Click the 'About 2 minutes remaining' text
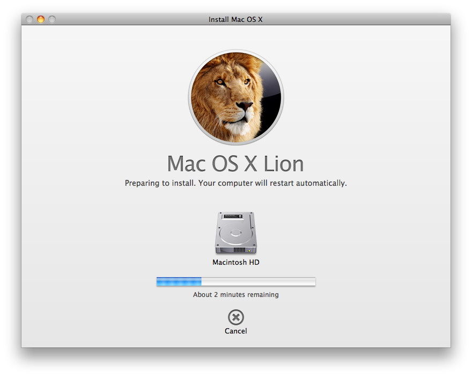This screenshot has width=472, height=377. [235, 294]
